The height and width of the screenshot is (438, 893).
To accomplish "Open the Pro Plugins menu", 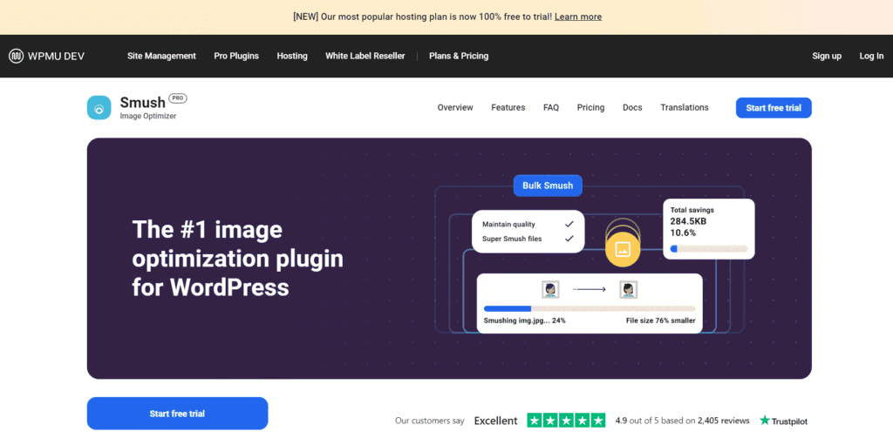I will click(236, 56).
